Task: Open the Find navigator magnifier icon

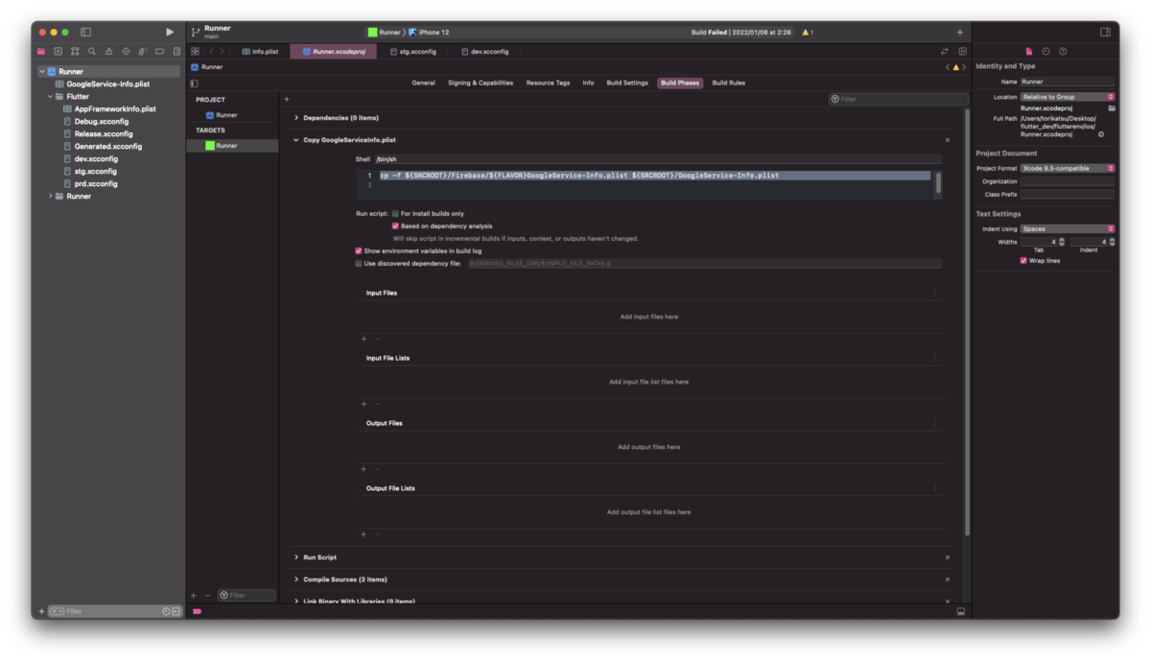Action: pos(92,51)
